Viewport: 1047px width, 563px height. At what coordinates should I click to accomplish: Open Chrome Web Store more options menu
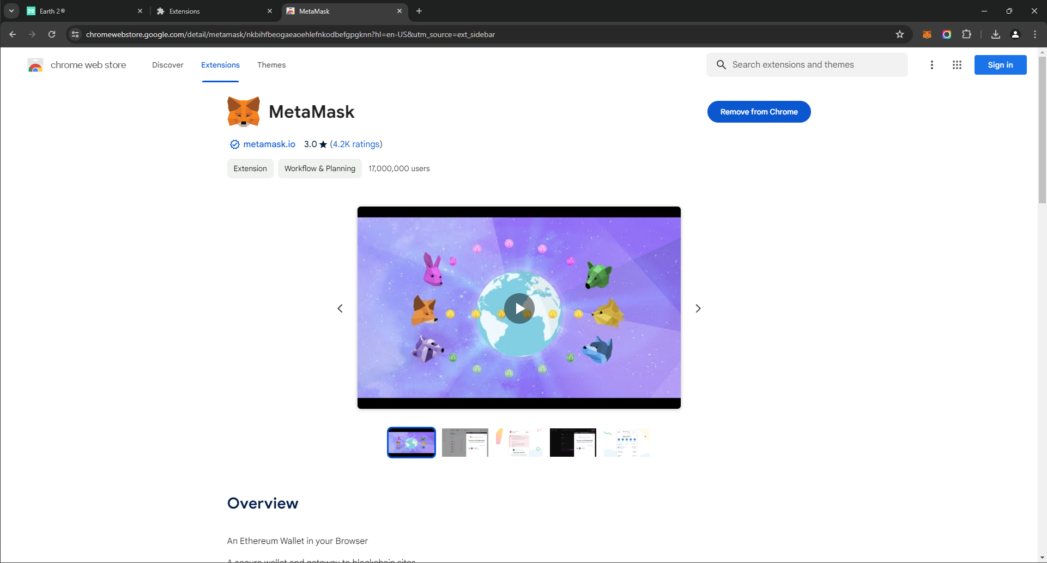[x=931, y=65]
